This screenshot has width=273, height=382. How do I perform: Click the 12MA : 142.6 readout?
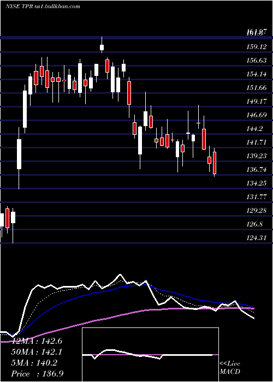coord(37,341)
